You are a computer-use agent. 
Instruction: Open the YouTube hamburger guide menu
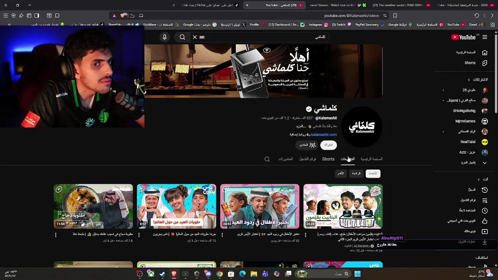pyautogui.click(x=485, y=37)
